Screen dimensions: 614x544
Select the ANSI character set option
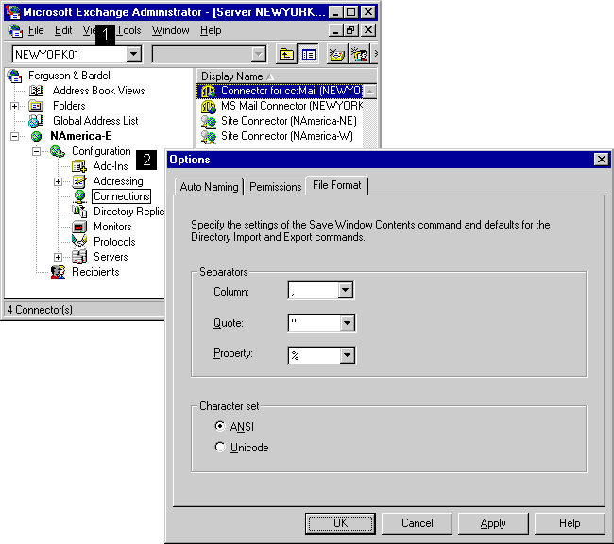pyautogui.click(x=220, y=426)
